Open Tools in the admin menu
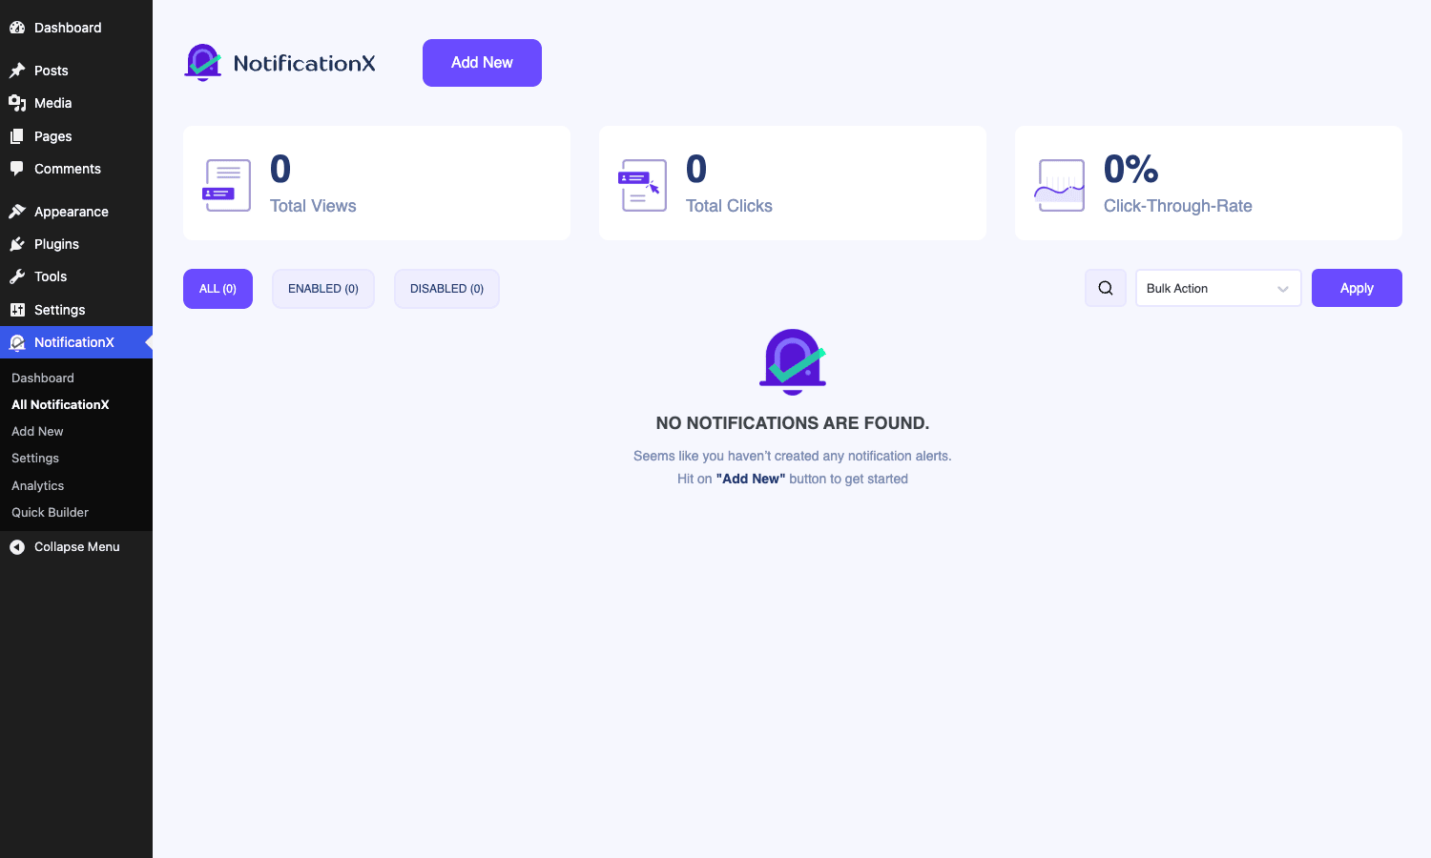 [76, 276]
